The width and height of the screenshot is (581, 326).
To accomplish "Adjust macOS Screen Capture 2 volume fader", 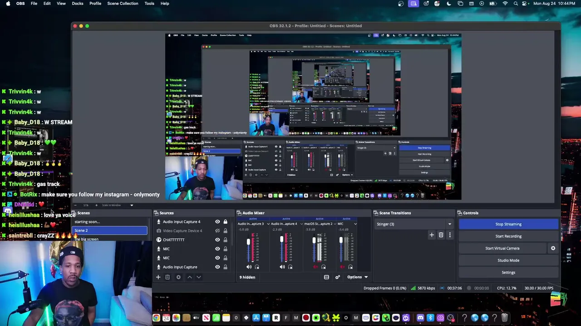I will [x=314, y=240].
